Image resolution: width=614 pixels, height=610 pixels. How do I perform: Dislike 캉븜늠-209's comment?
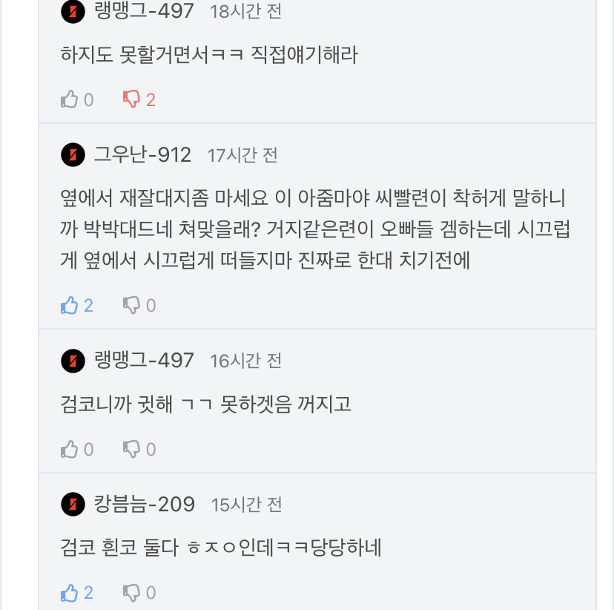[131, 592]
